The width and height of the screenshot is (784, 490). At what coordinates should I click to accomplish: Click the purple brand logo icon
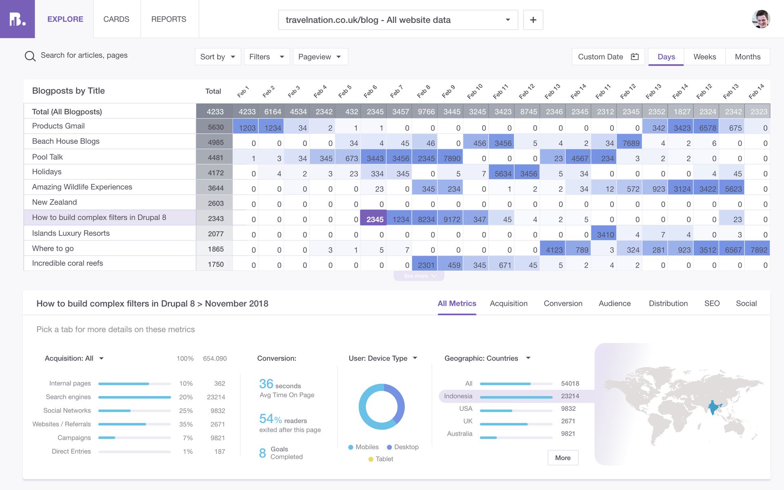point(17,18)
